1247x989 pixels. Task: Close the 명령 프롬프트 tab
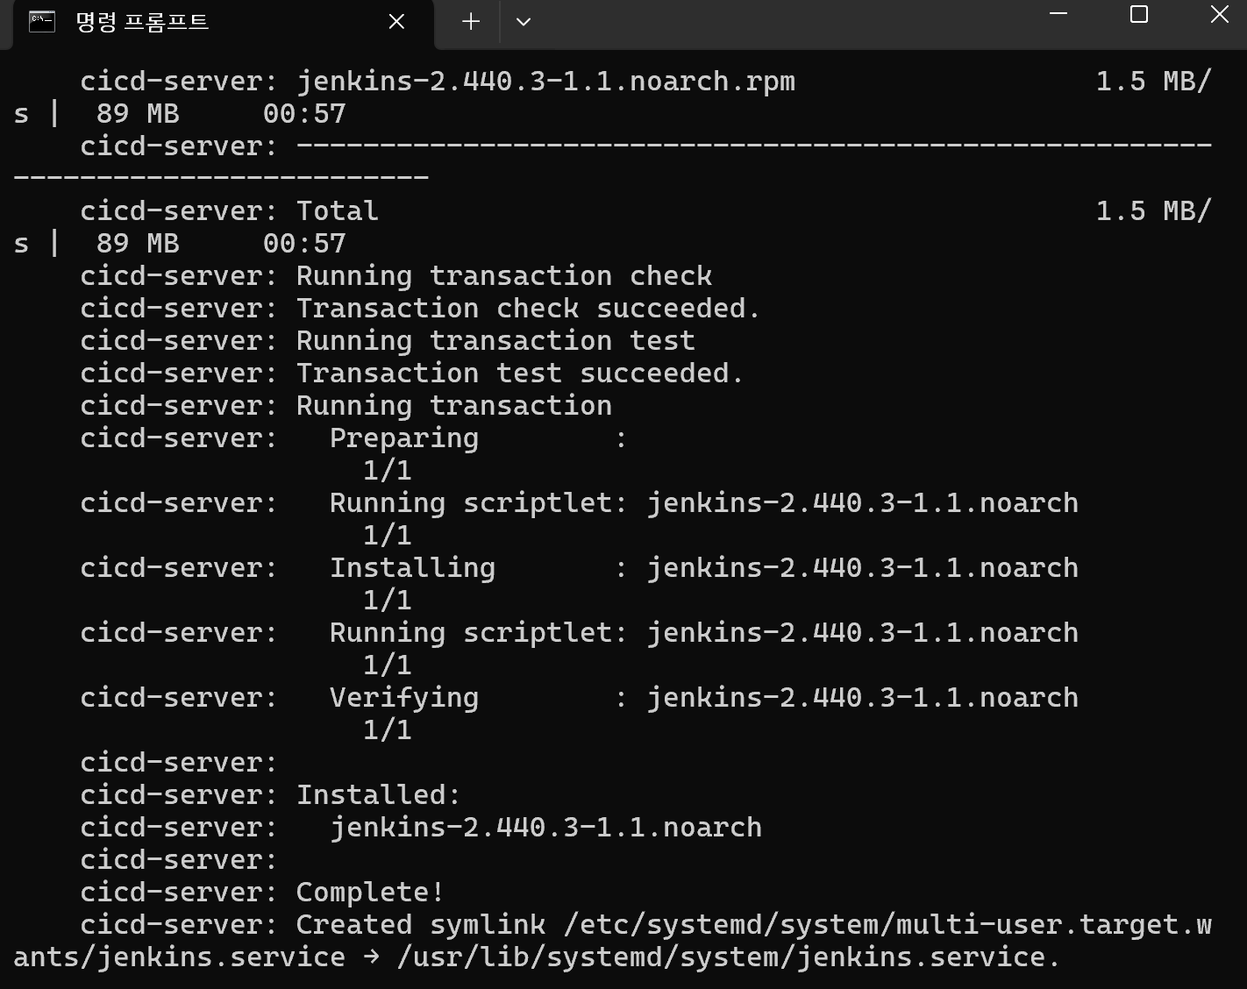(396, 22)
